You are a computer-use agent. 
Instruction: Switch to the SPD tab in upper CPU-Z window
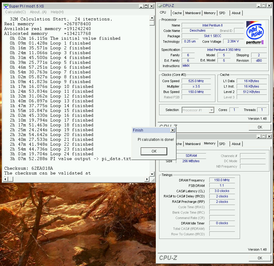[222, 13]
